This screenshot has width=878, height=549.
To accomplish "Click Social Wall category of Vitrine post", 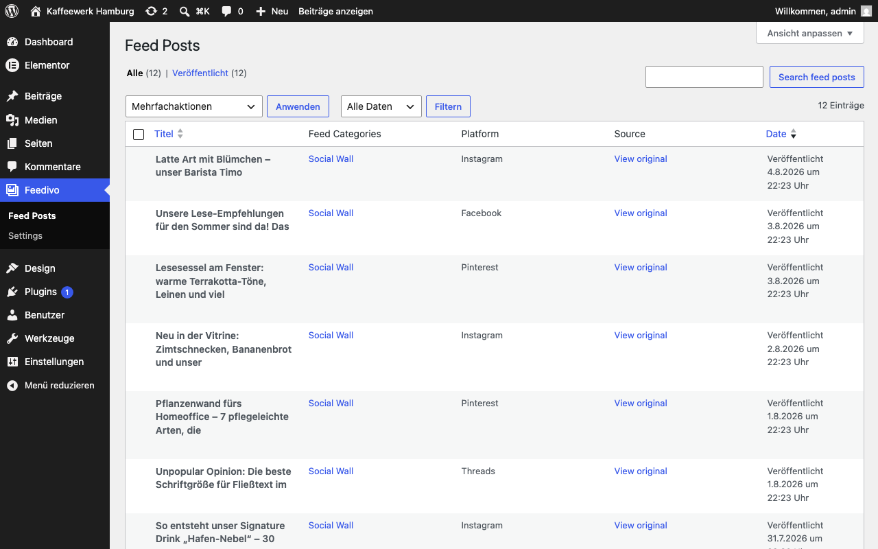I will pos(331,335).
